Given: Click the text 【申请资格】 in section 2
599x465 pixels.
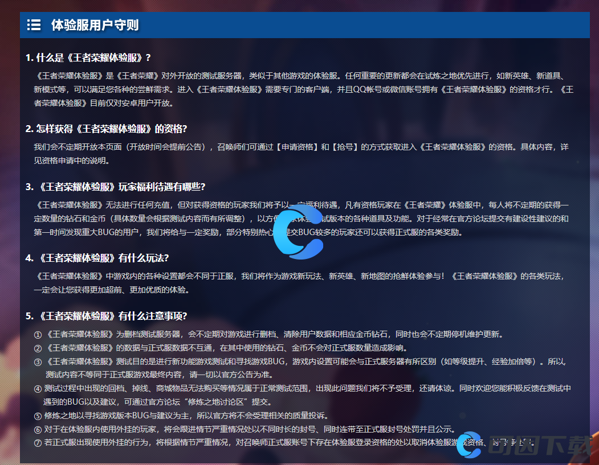Looking at the screenshot, I should pos(297,147).
